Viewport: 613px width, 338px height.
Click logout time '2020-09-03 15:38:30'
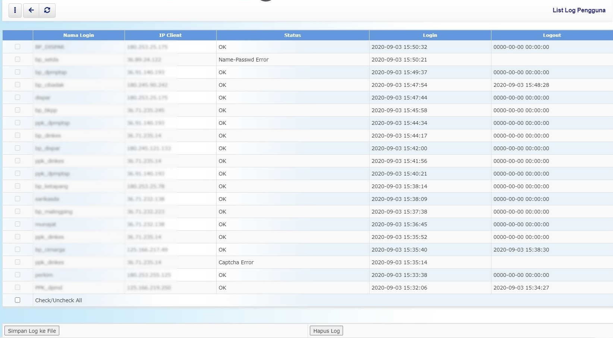521,250
